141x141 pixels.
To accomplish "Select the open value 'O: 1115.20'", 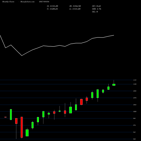I will [52, 6].
